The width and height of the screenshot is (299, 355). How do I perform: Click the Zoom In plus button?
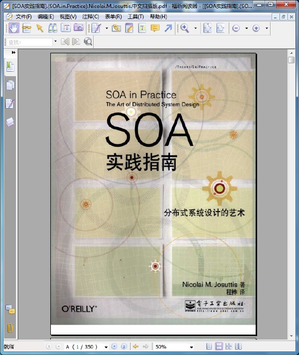pyautogui.click(x=256, y=28)
